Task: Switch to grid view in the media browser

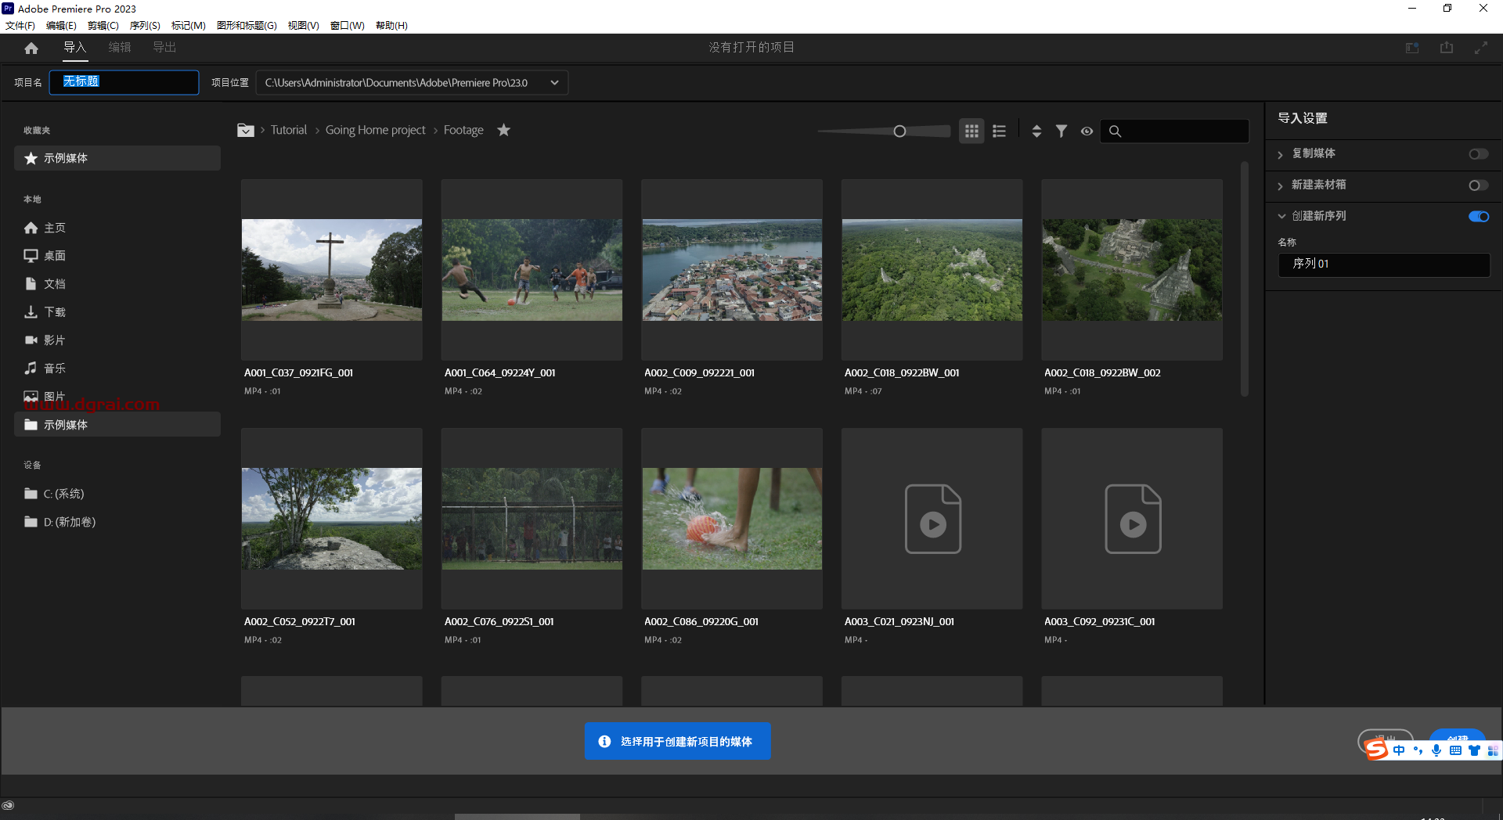Action: coord(971,131)
